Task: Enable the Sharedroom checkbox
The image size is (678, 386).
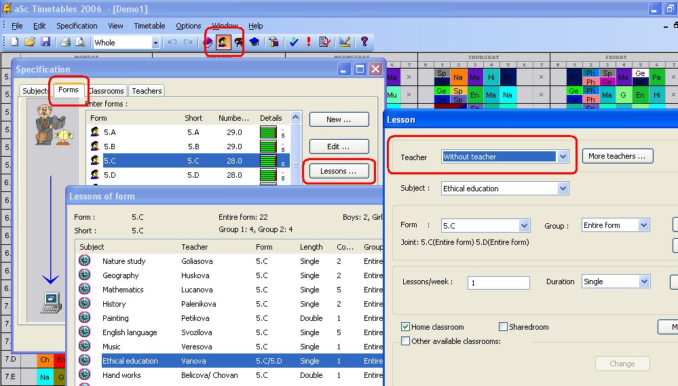Action: click(x=504, y=327)
